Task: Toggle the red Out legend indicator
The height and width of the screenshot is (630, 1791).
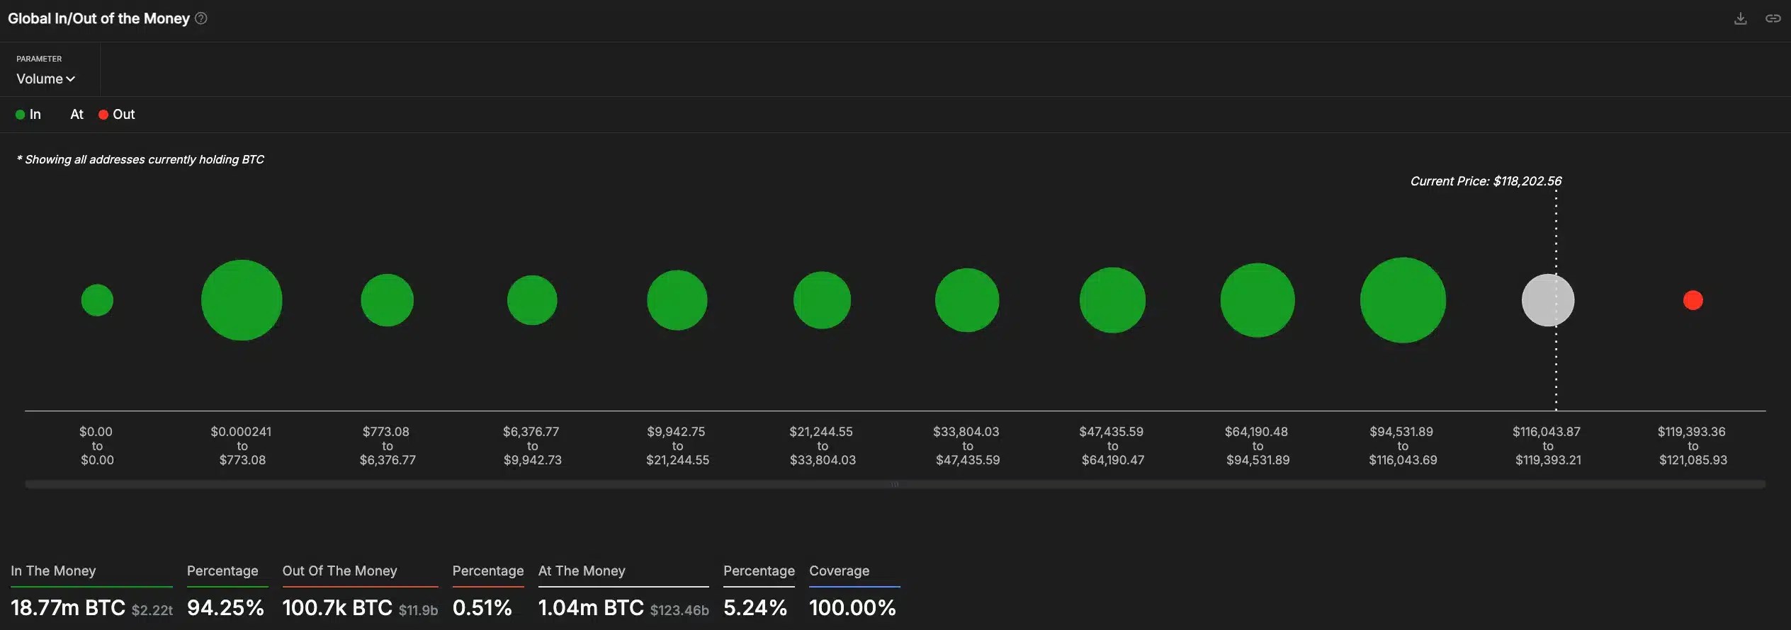Action: (x=103, y=114)
